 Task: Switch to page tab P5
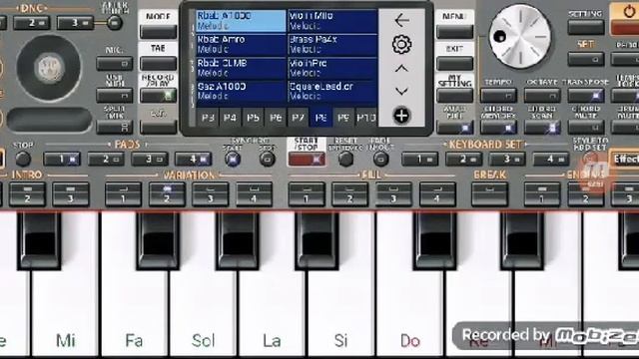[x=253, y=118]
